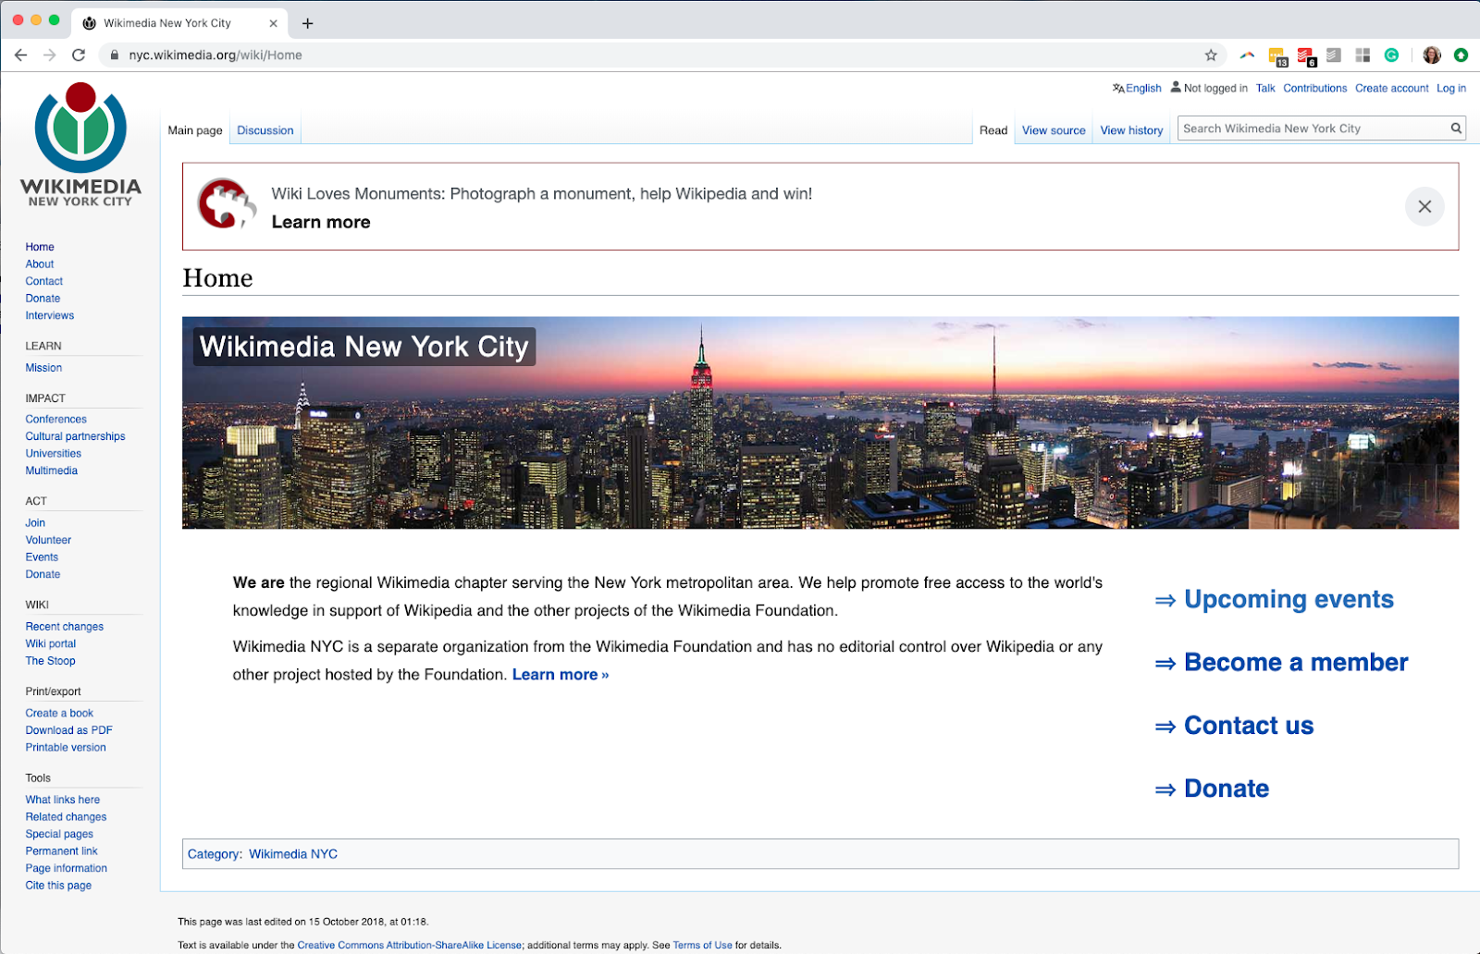Bookmark the page with the star icon
Viewport: 1480px width, 954px height.
click(x=1211, y=55)
